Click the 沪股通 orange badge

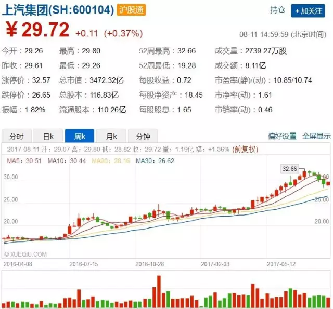(131, 10)
